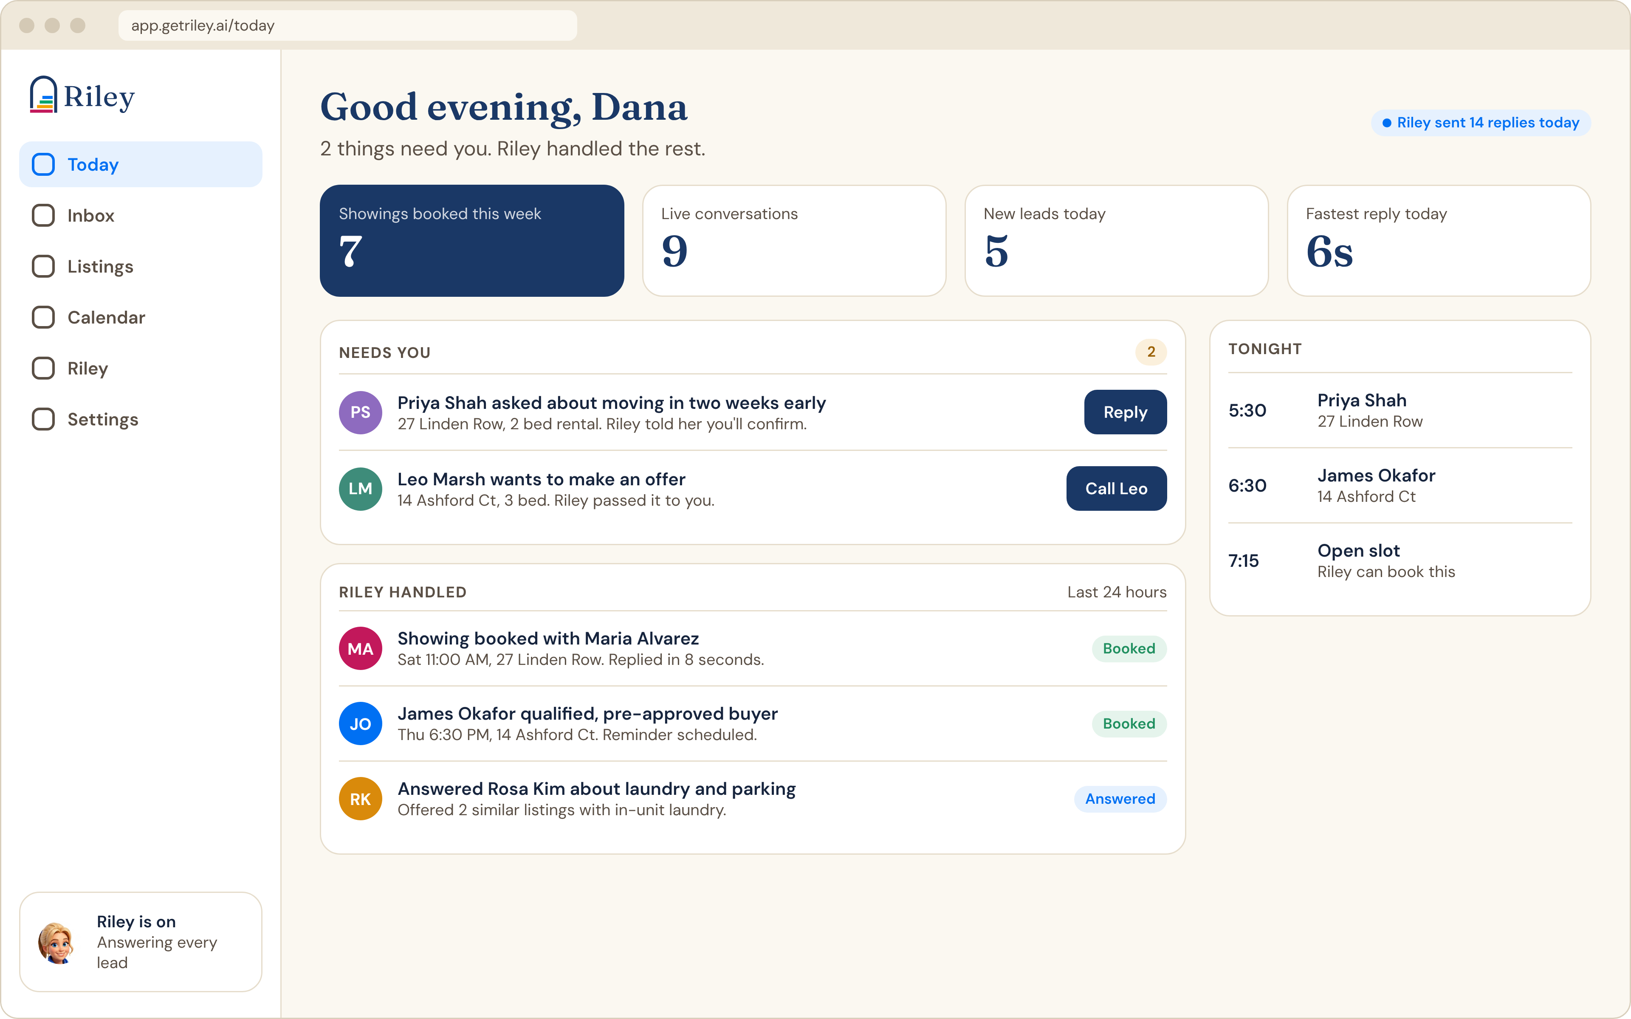The height and width of the screenshot is (1019, 1631).
Task: Click Booked tag on Maria Alvarez row
Action: (1129, 648)
